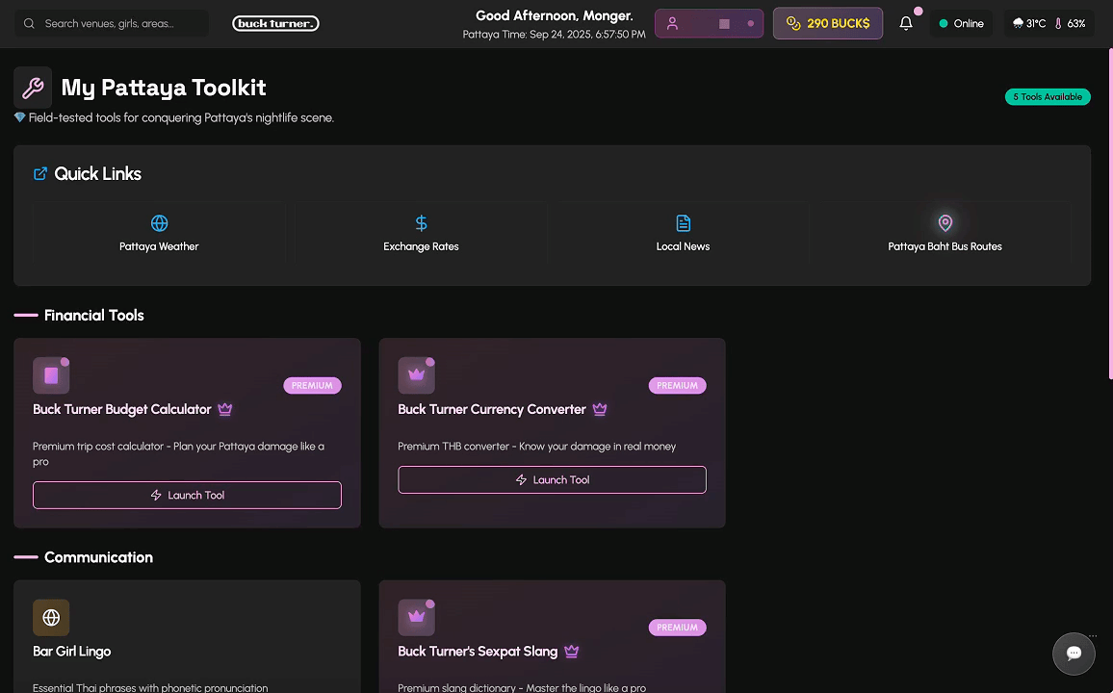This screenshot has height=693, width=1113.
Task: Open Pattaya Baht Bus Routes link
Action: (x=945, y=234)
